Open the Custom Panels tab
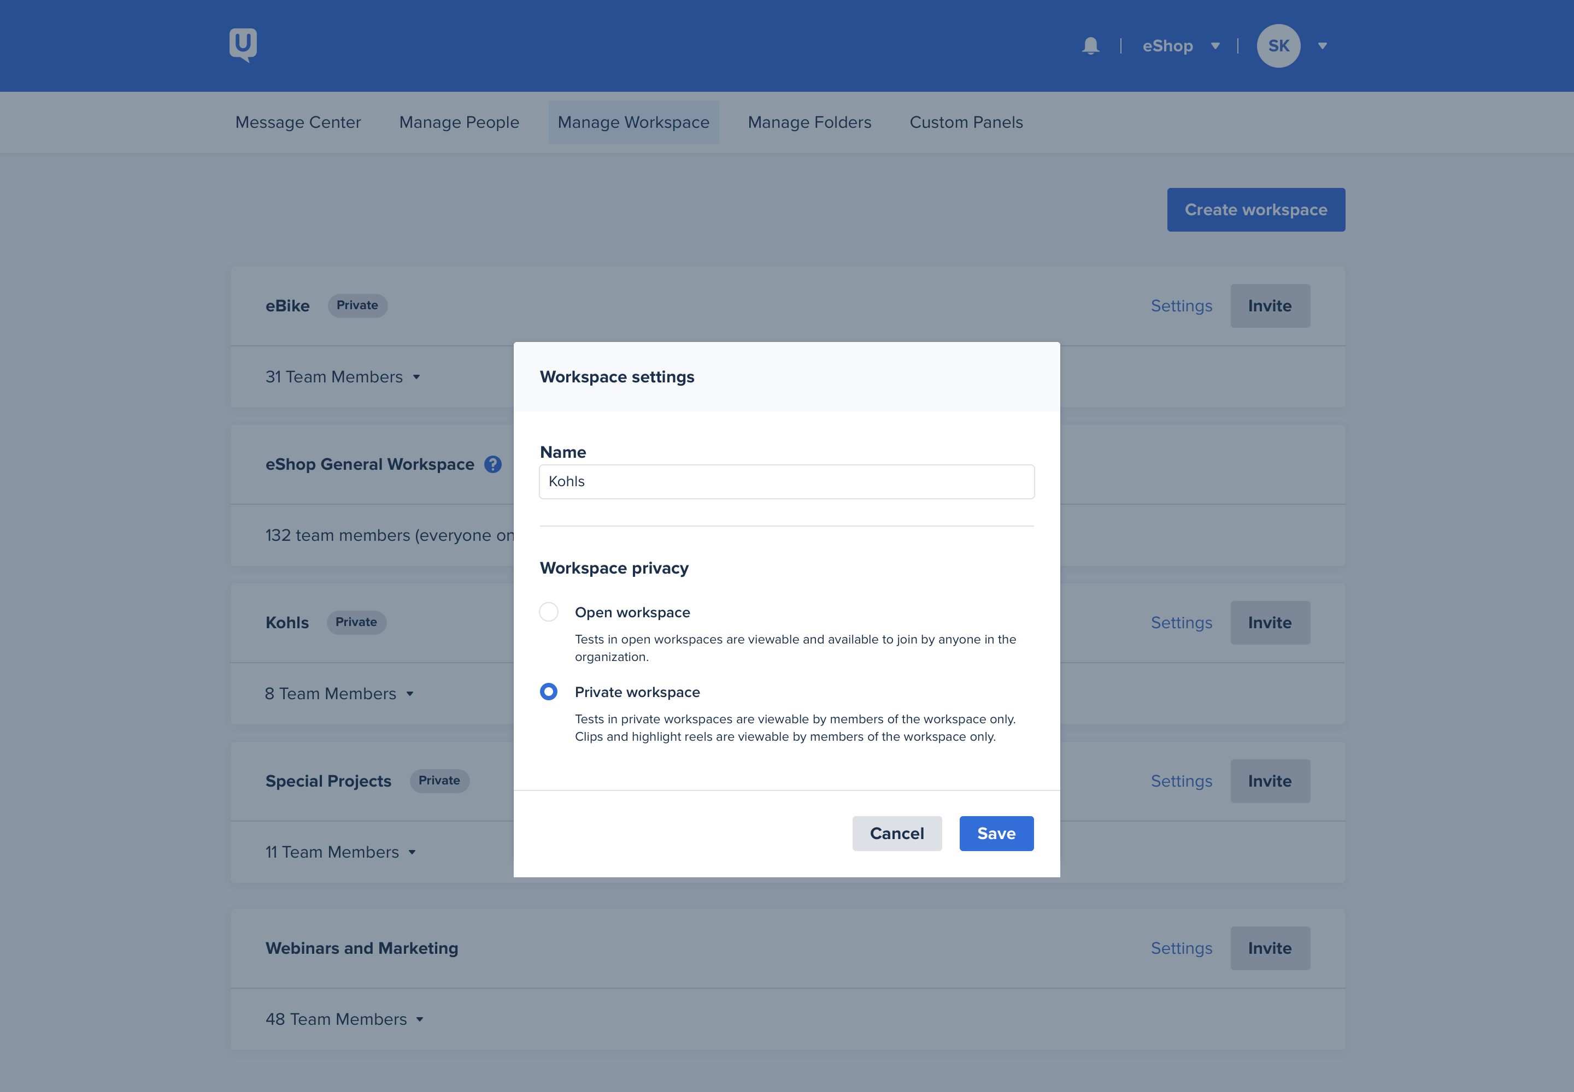The image size is (1574, 1092). point(966,122)
